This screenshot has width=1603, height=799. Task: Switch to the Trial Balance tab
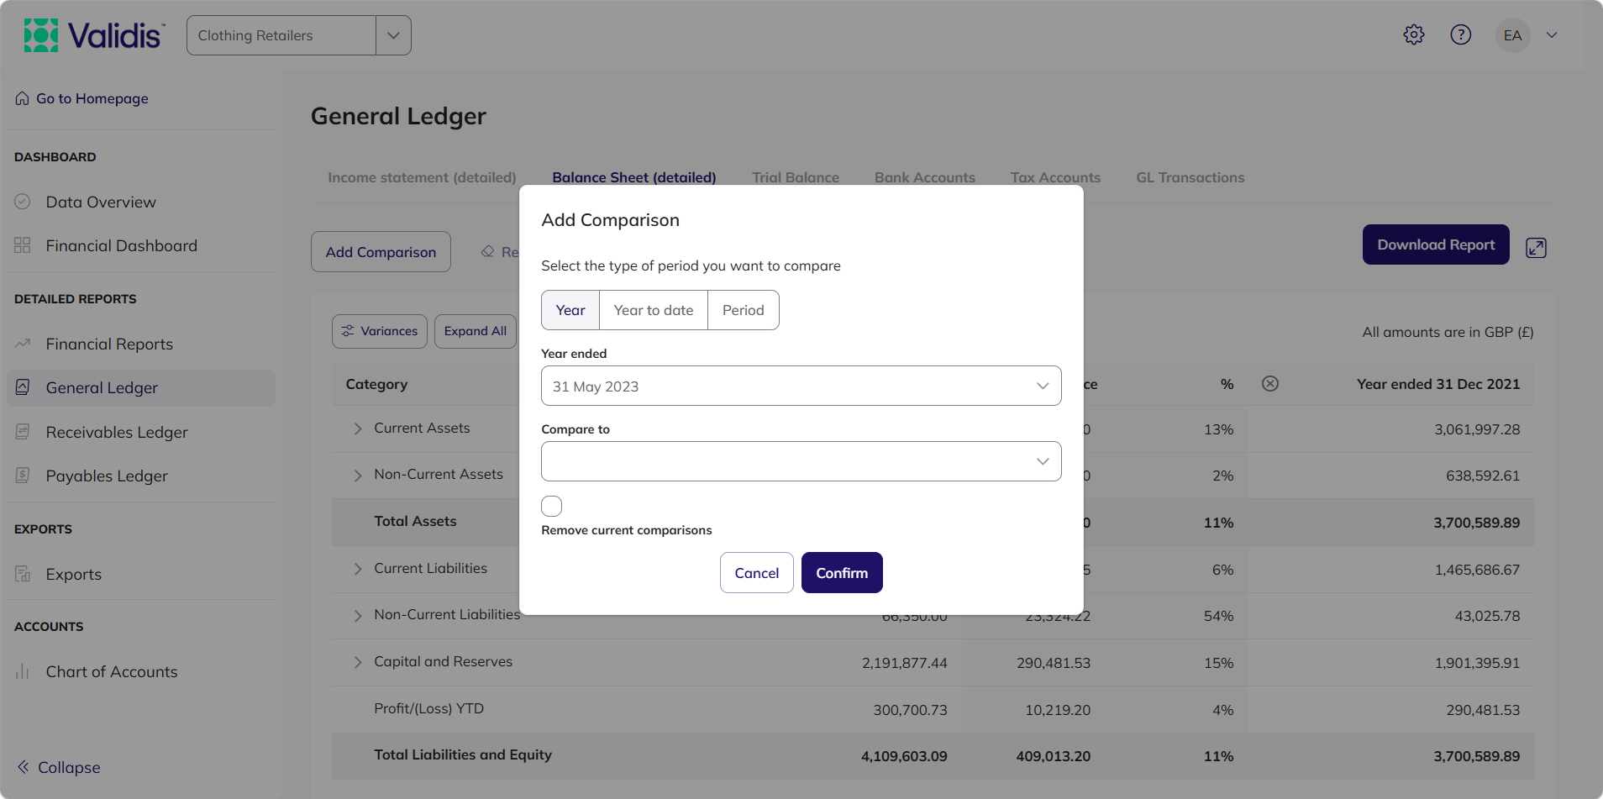click(796, 177)
